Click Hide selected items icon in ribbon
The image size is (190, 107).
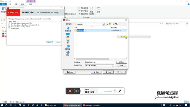coord(91,9)
